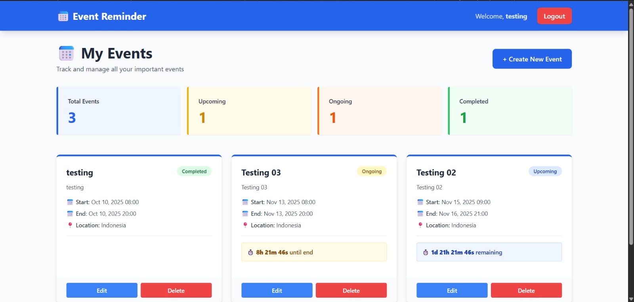Edit the Testing 02 event
Image resolution: width=634 pixels, height=302 pixels.
452,291
